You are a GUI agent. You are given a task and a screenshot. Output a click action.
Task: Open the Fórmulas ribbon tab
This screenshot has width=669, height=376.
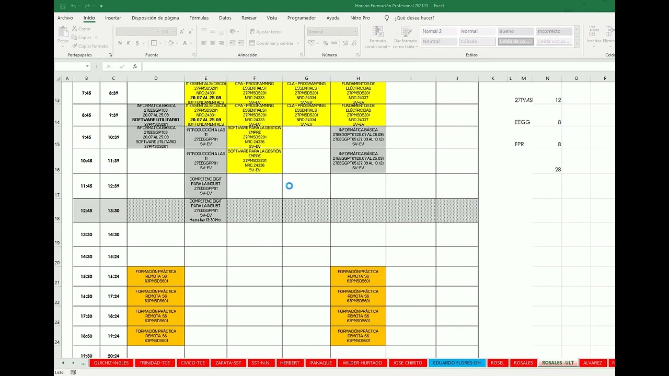tap(199, 18)
